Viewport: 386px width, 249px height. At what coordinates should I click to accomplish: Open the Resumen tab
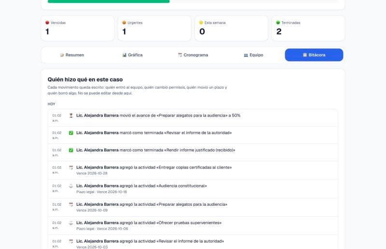coord(72,55)
